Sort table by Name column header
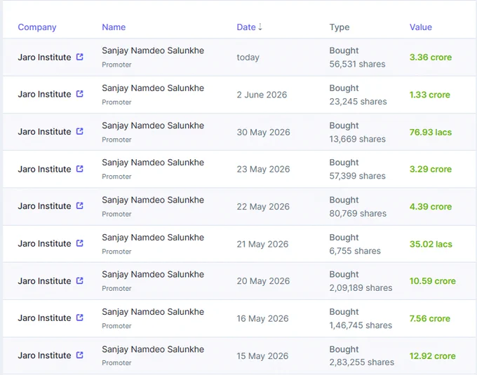 (114, 27)
